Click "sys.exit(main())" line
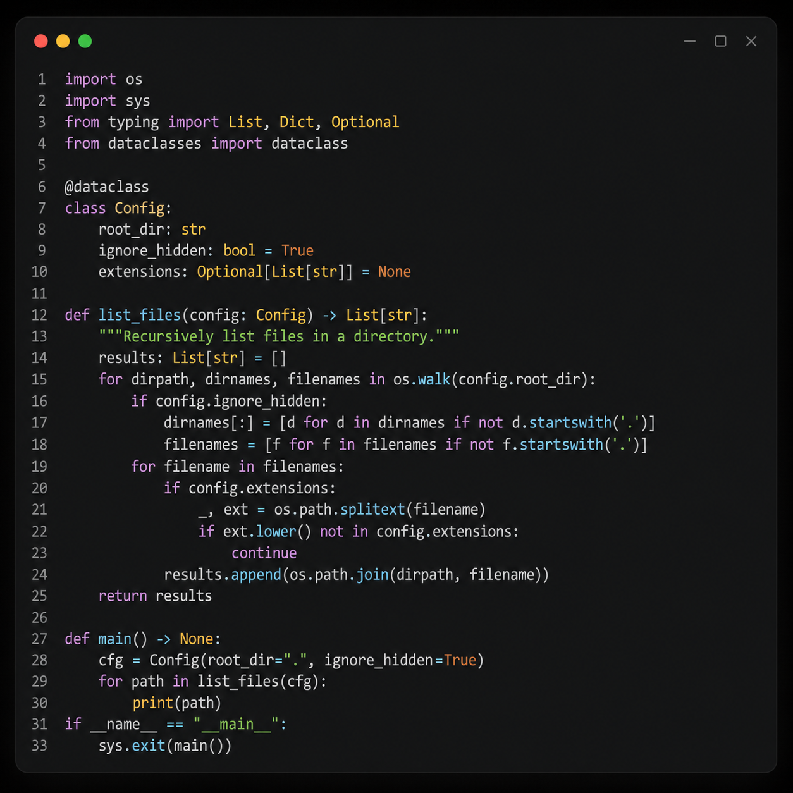This screenshot has width=793, height=793. [165, 746]
